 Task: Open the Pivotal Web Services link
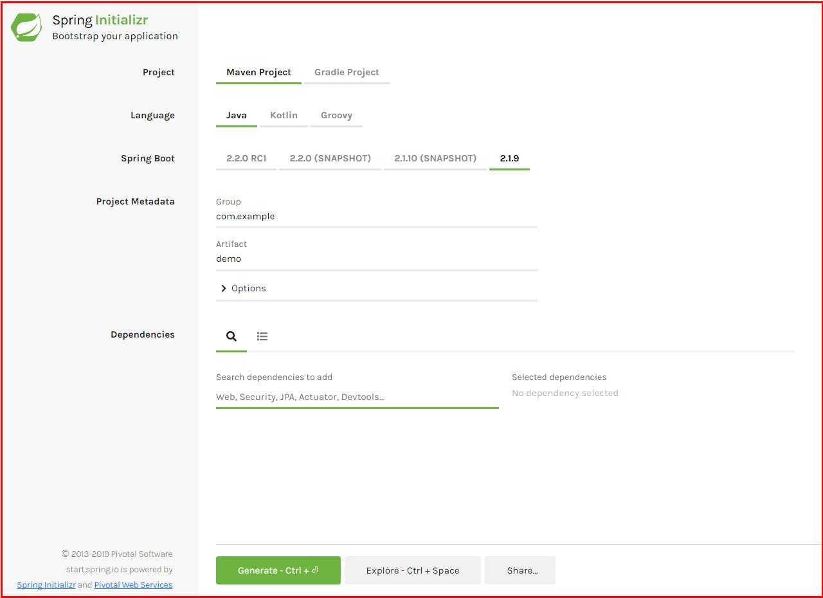(x=133, y=584)
